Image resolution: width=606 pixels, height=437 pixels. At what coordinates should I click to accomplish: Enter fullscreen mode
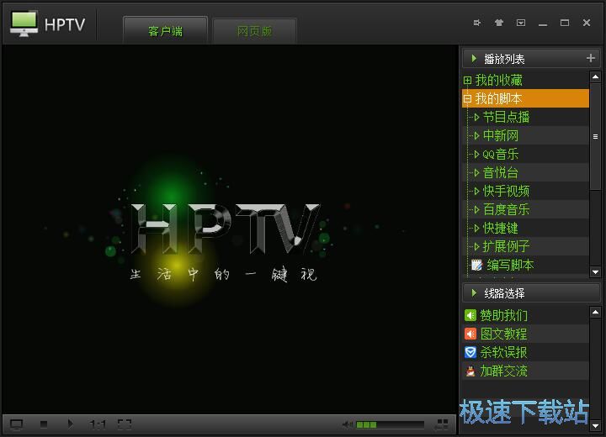point(125,424)
